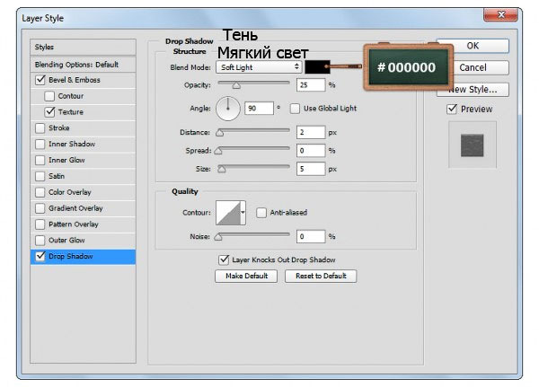Click the black shadow color swatch

click(317, 67)
